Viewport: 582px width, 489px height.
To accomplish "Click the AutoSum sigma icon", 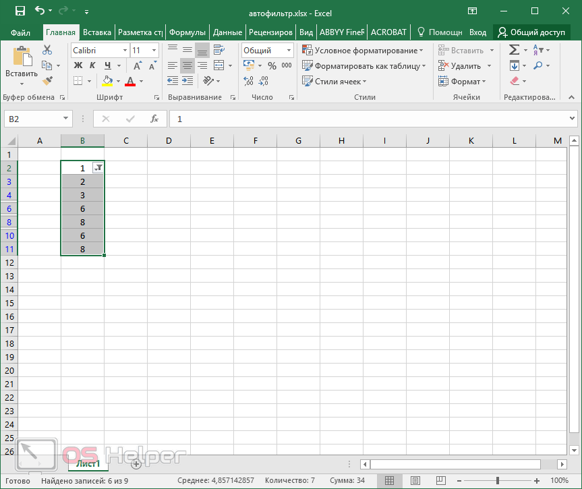I will click(515, 50).
